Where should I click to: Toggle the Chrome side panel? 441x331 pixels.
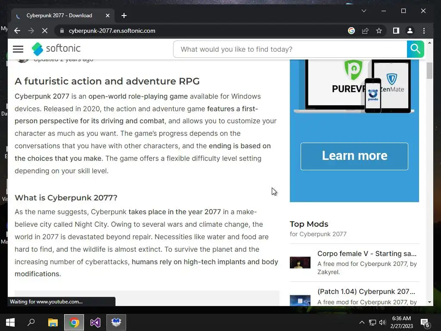396,31
